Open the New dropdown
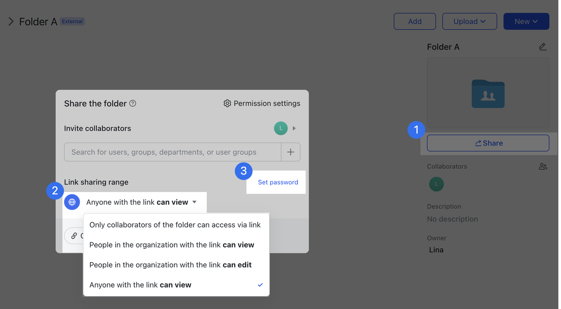Screen dimensions: 561x309 [526, 21]
